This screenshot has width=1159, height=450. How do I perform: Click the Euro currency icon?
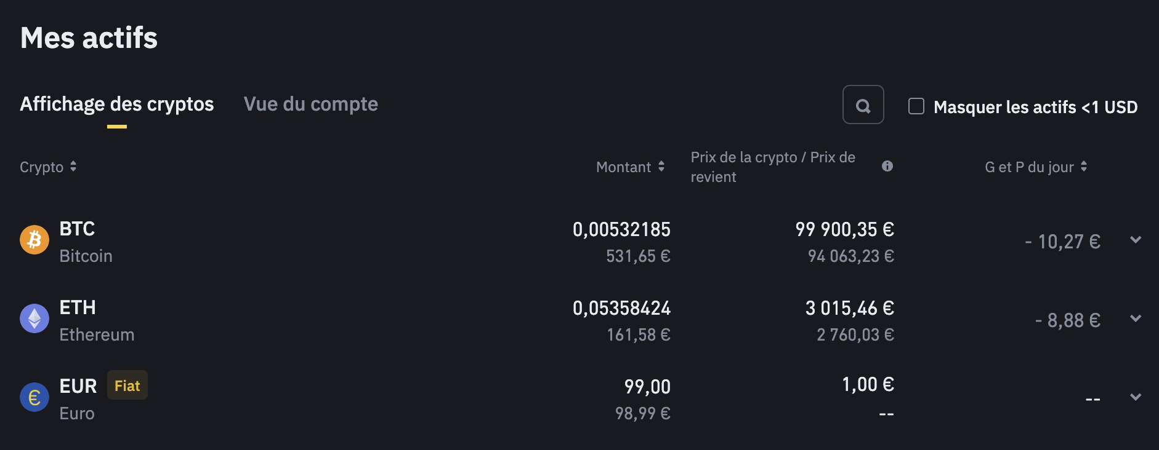point(34,397)
